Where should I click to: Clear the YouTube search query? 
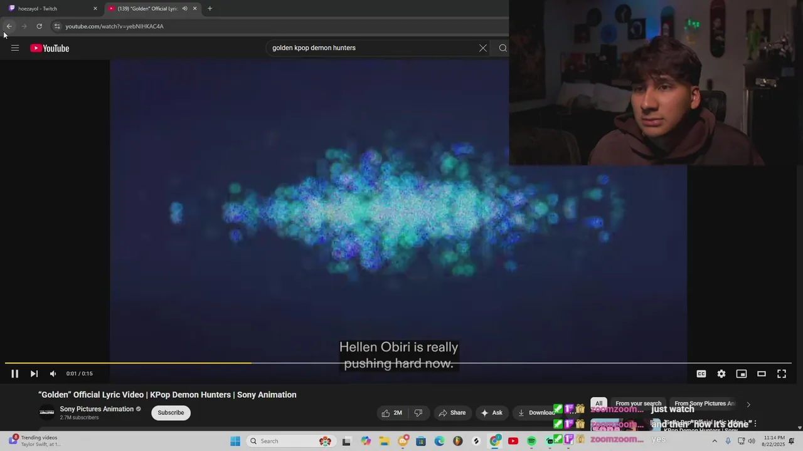click(483, 48)
